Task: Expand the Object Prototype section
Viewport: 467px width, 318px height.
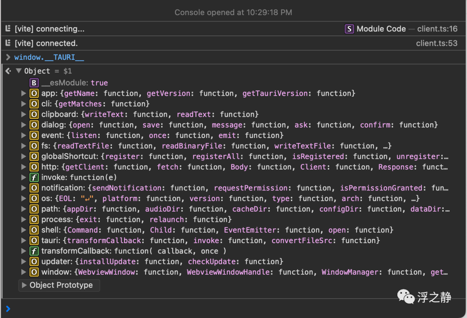Action: click(x=25, y=285)
